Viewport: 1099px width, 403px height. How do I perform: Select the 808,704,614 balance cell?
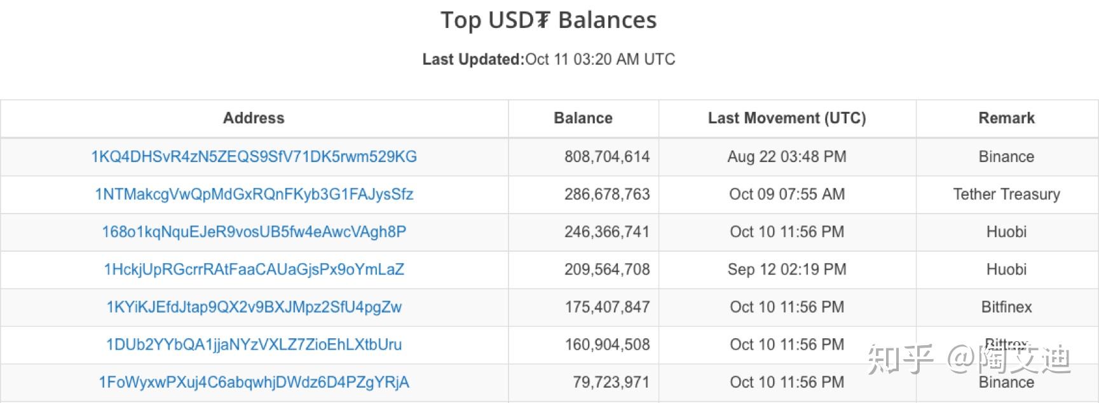pos(583,156)
